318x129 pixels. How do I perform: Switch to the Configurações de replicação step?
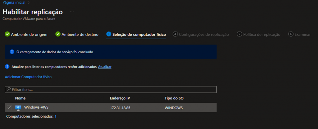tap(204, 34)
